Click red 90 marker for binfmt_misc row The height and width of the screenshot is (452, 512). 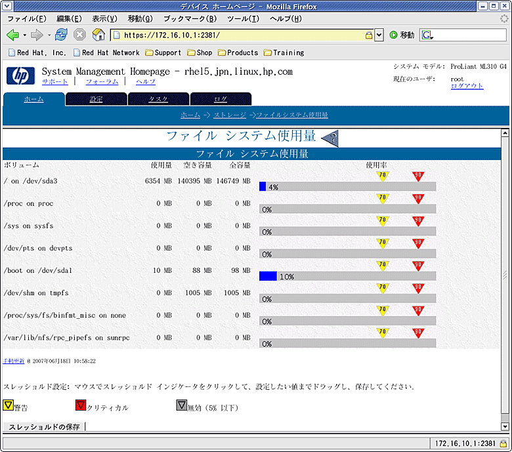click(418, 310)
